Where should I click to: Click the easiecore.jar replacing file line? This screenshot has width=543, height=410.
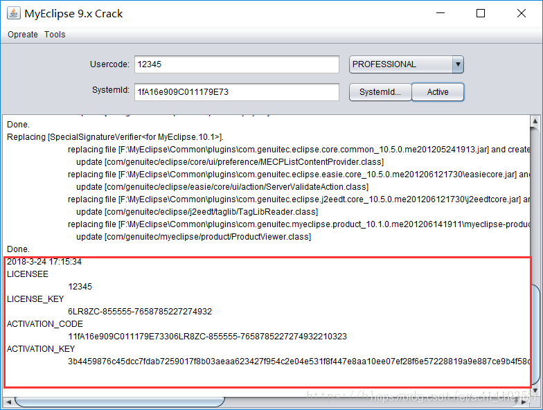(299, 175)
